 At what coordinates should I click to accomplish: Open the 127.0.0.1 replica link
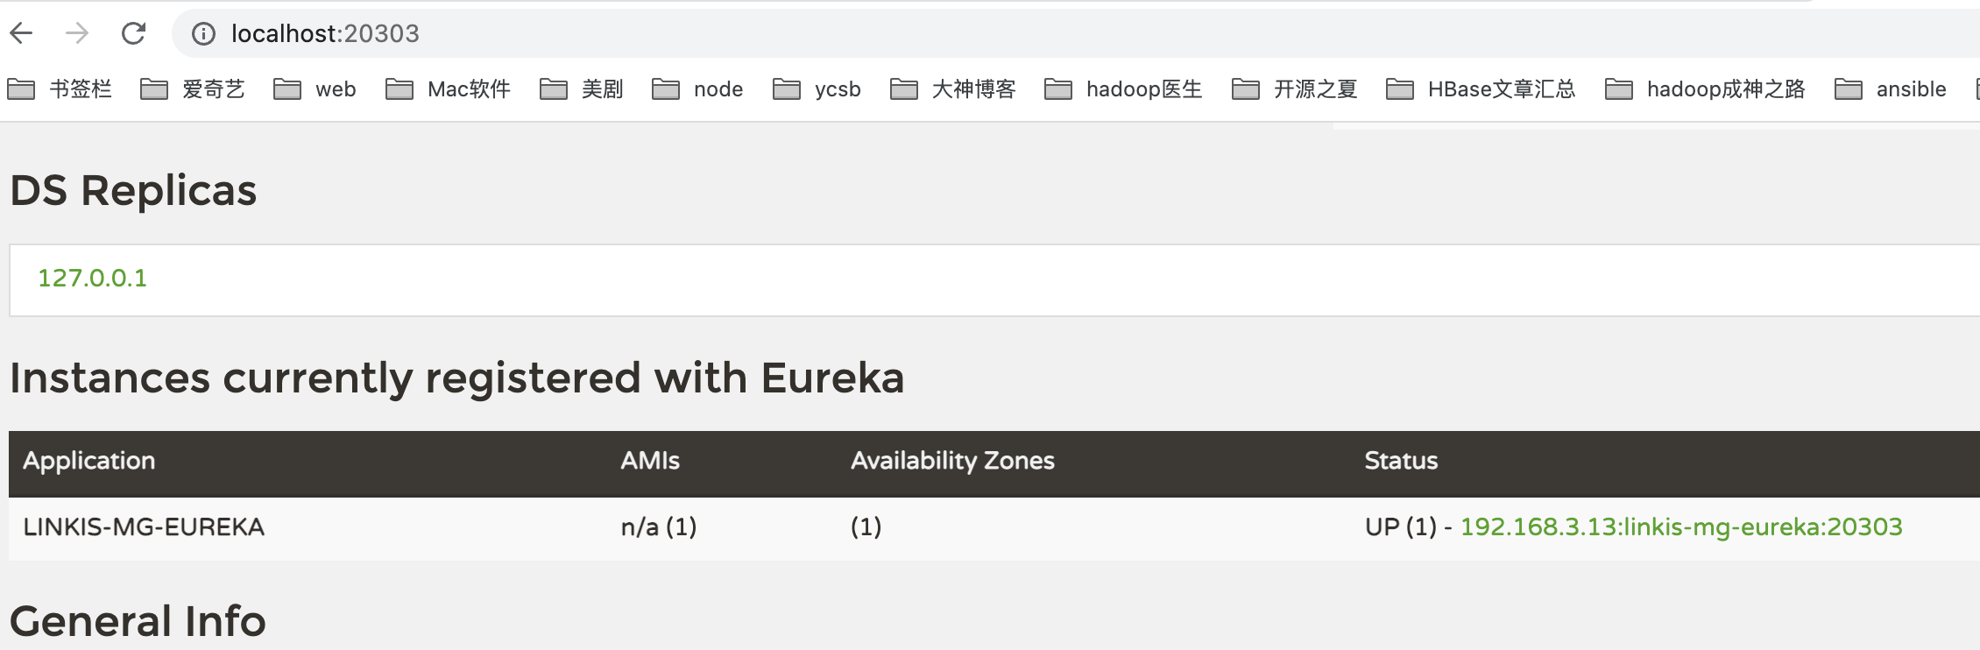92,279
